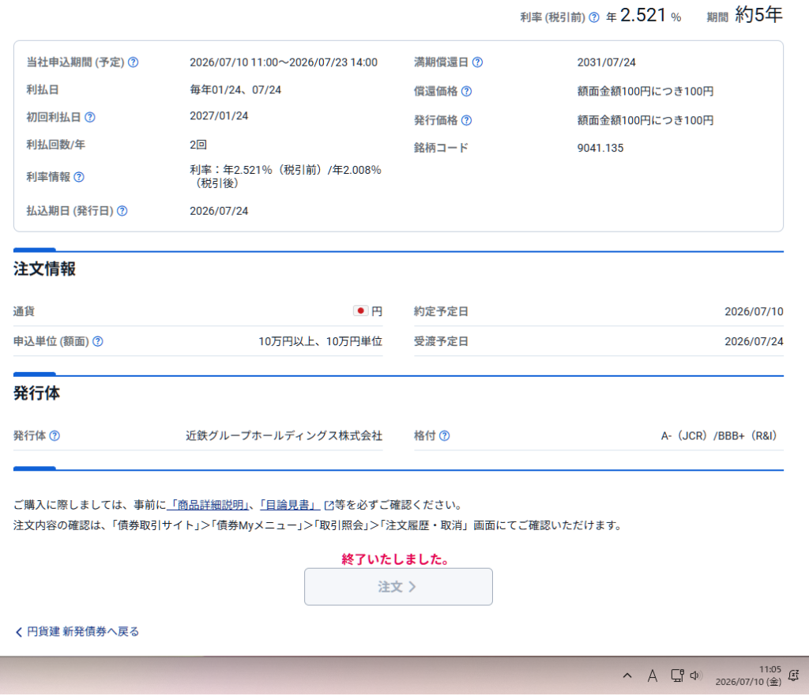Select application period 2026/07/10 11:00〜2026/07/23 14:00

click(x=284, y=62)
